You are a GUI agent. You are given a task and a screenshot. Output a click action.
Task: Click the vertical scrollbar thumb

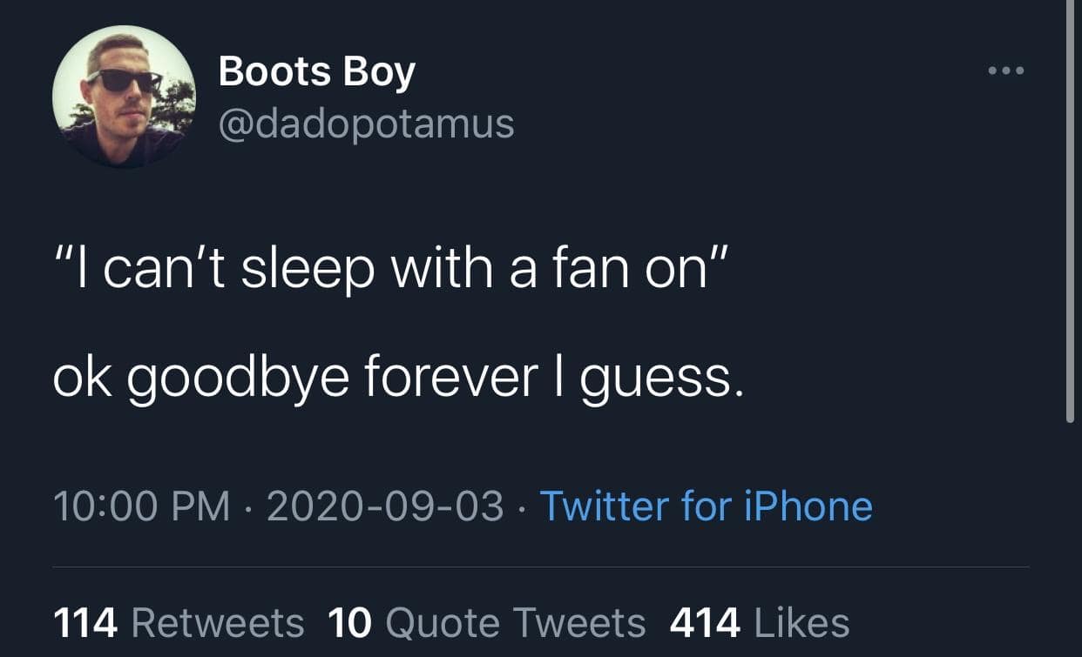pyautogui.click(x=1070, y=209)
